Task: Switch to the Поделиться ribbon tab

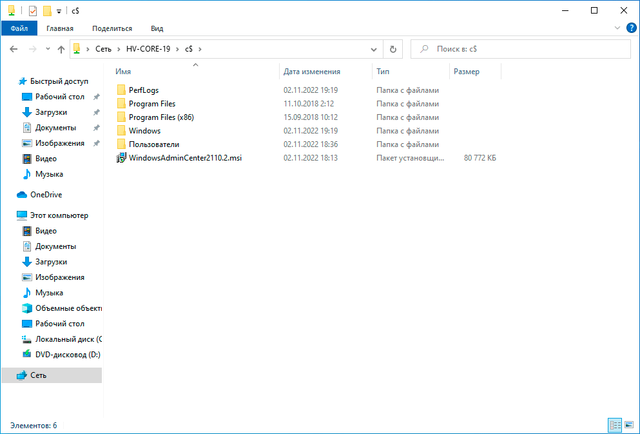Action: (112, 28)
